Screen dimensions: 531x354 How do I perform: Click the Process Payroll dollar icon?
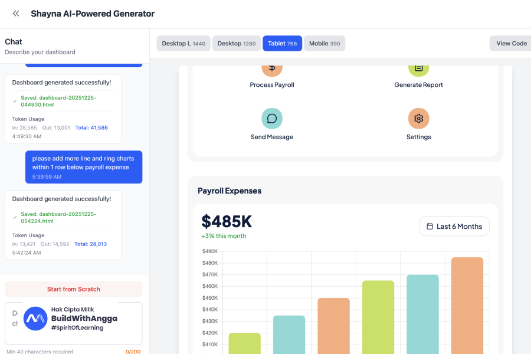point(272,68)
